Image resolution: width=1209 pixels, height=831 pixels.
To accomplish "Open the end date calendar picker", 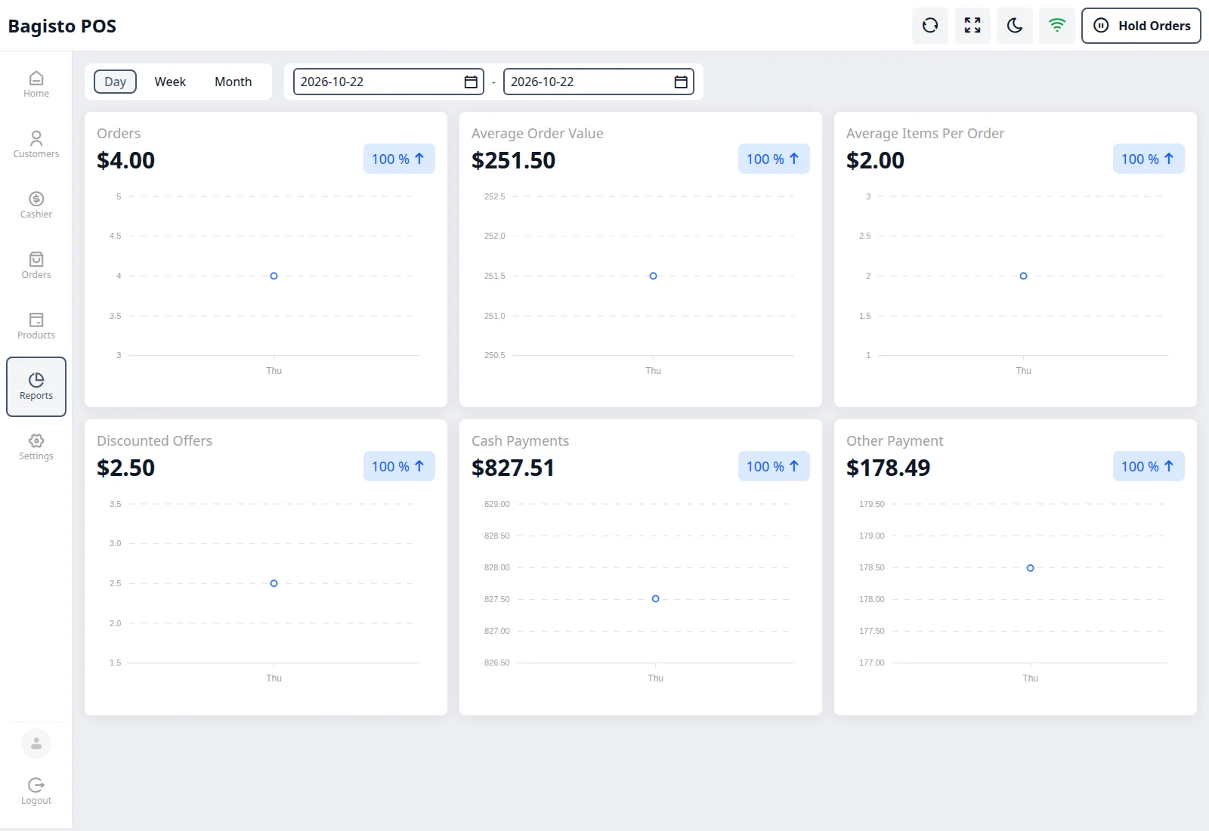I will click(681, 82).
